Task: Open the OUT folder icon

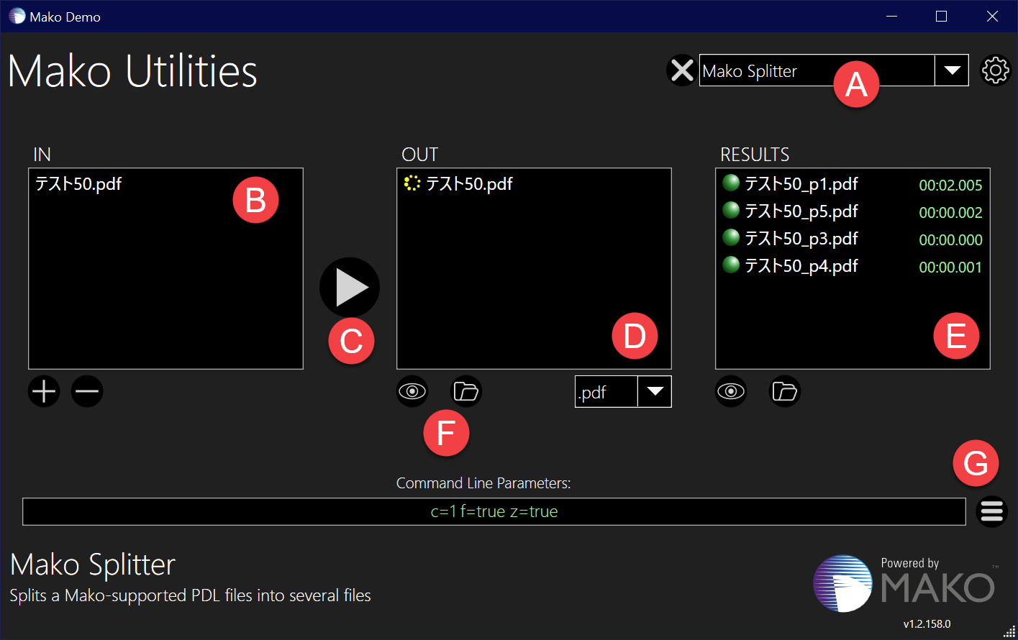Action: click(466, 392)
